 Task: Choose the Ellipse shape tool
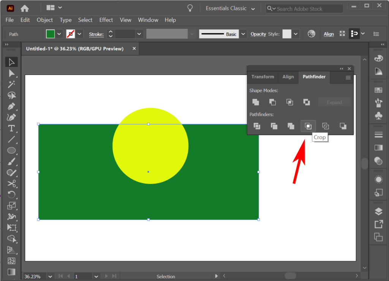tap(11, 151)
